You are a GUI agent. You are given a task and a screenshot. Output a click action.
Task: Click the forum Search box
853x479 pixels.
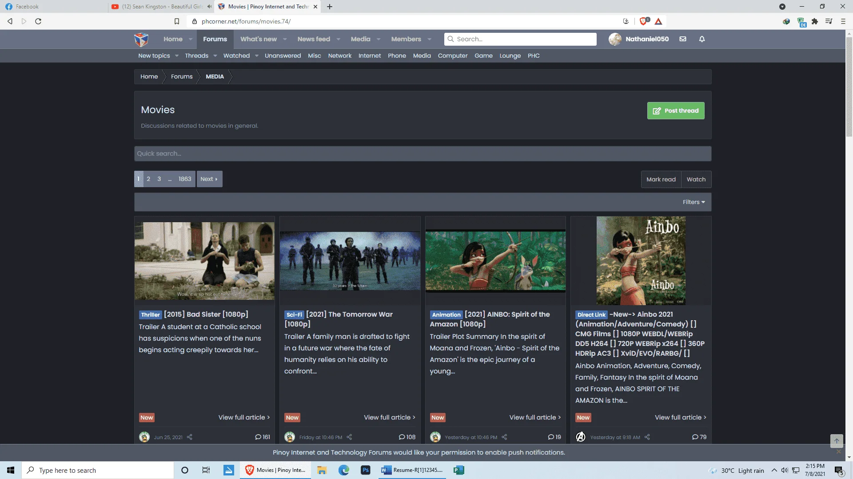pyautogui.click(x=520, y=39)
